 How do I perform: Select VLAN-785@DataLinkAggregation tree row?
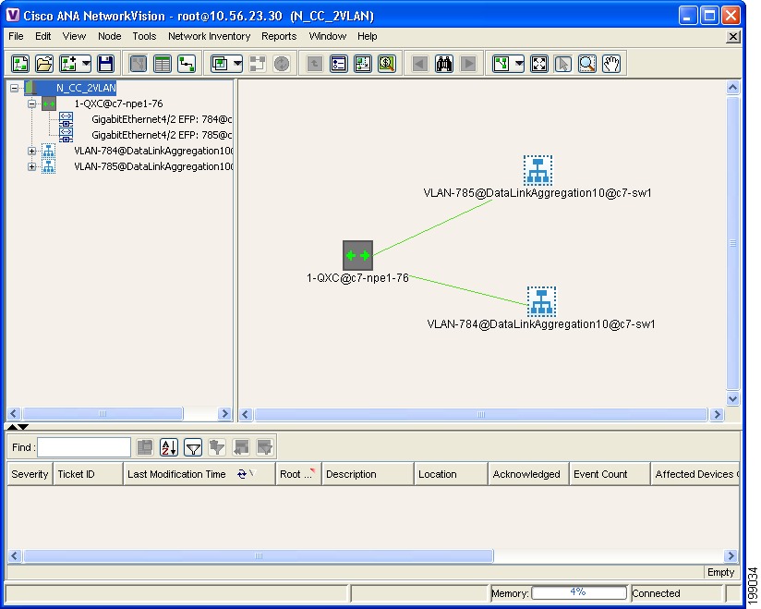153,166
